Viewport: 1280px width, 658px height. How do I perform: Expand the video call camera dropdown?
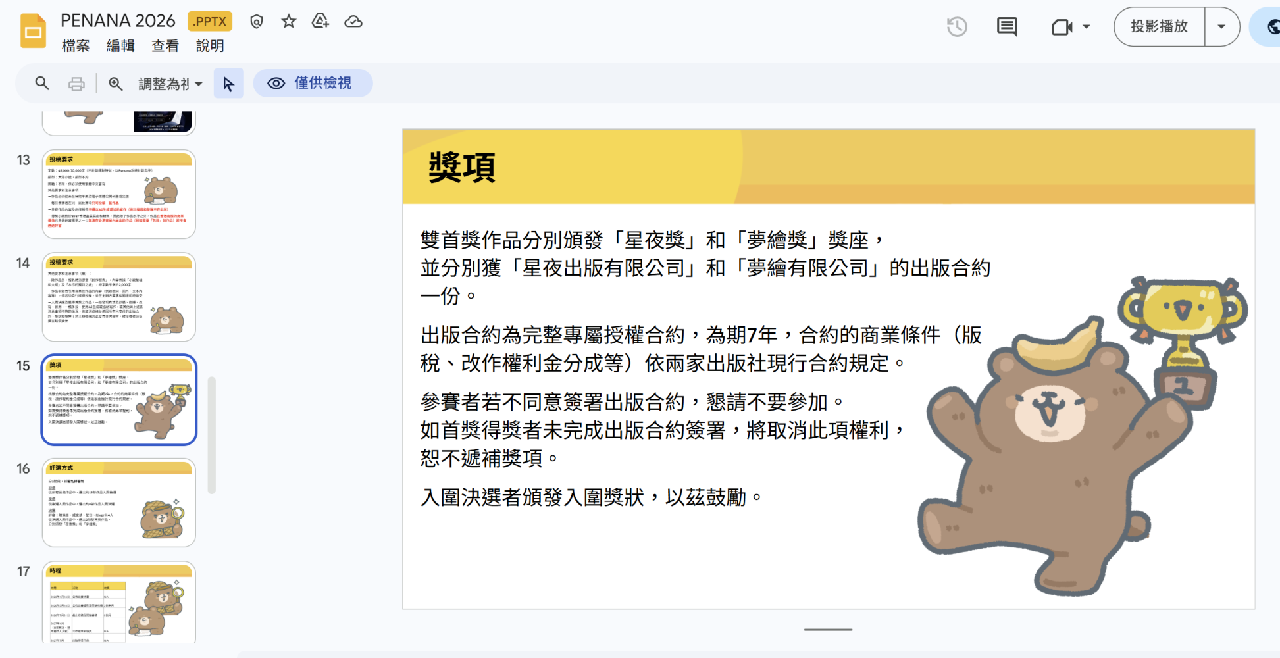(x=1087, y=27)
